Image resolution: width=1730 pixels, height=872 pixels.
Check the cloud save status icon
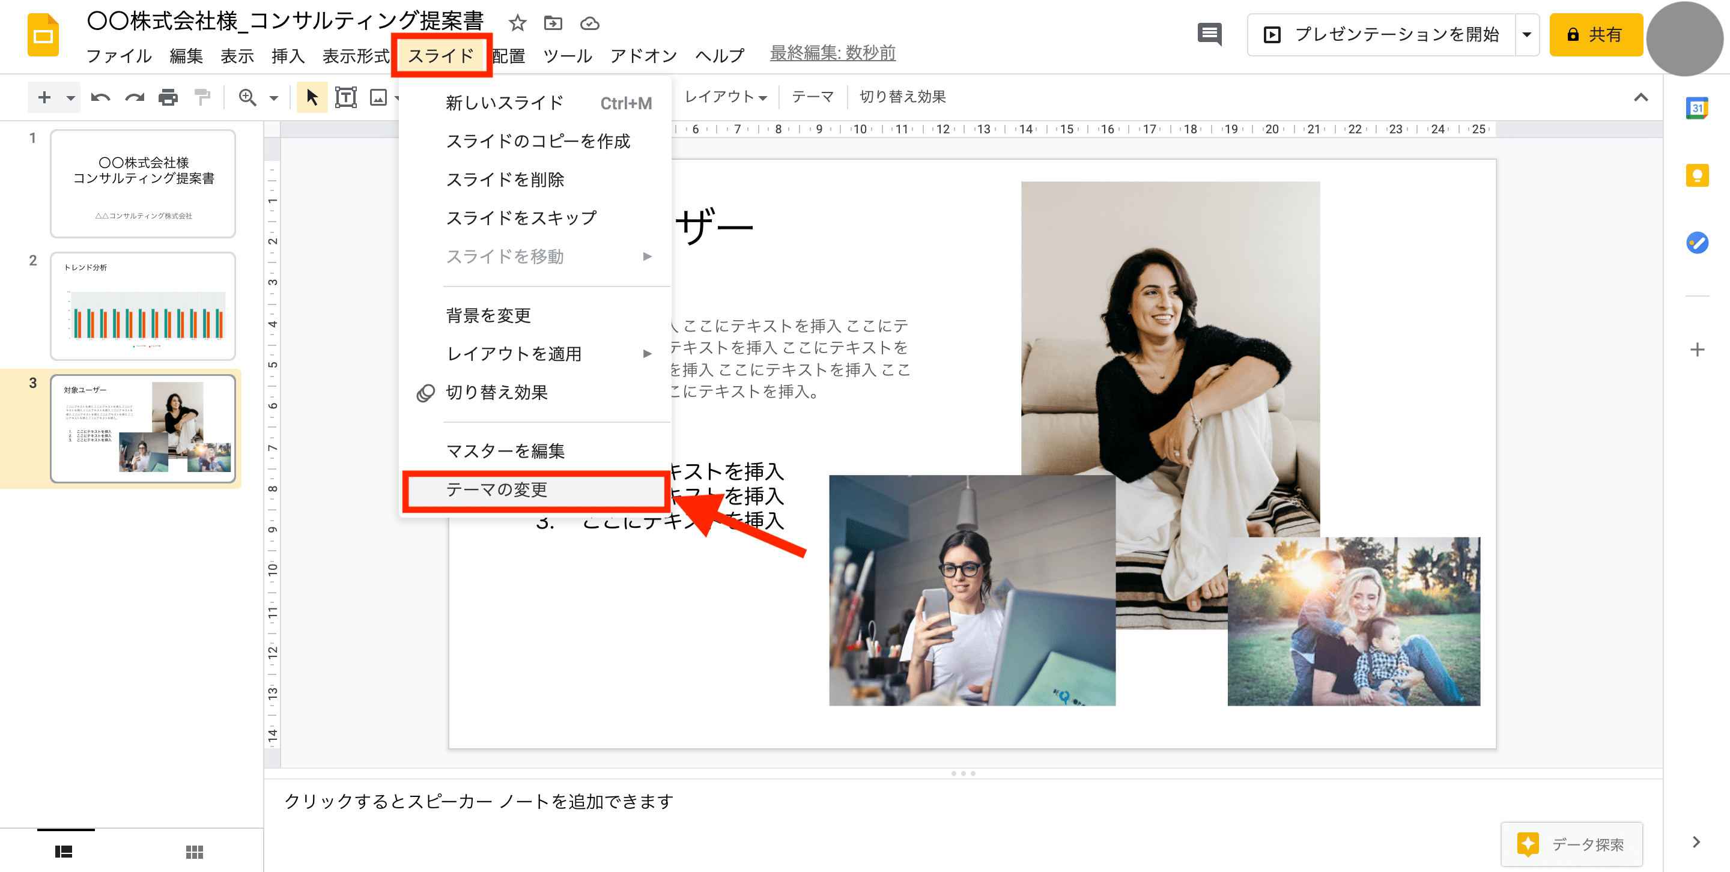(590, 23)
